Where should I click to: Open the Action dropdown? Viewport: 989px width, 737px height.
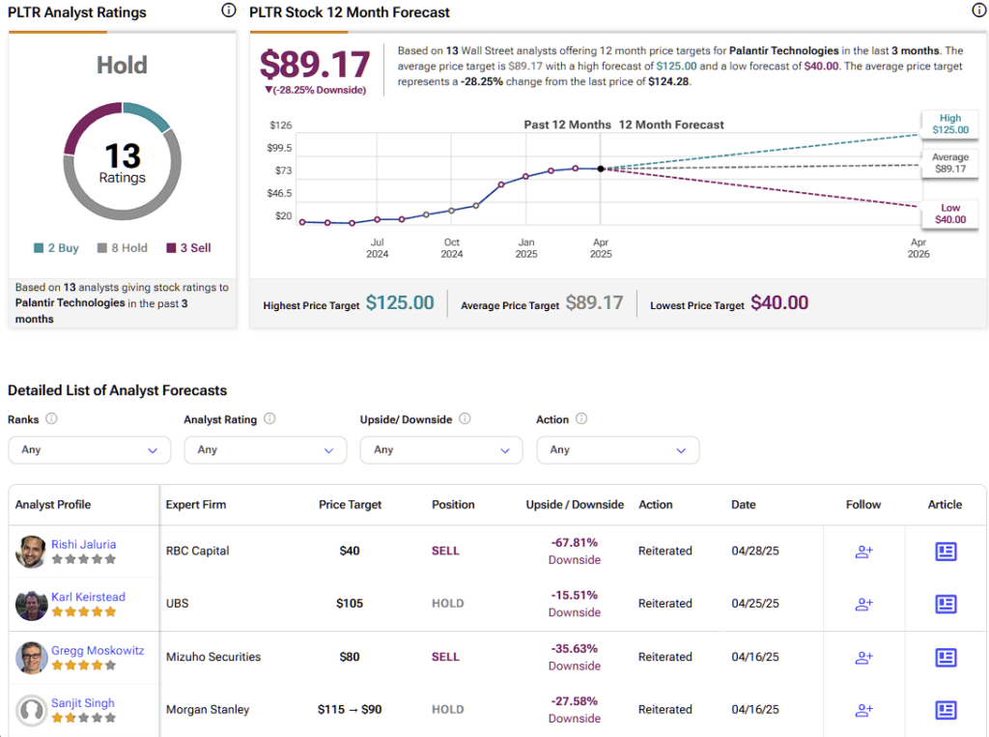(x=618, y=450)
